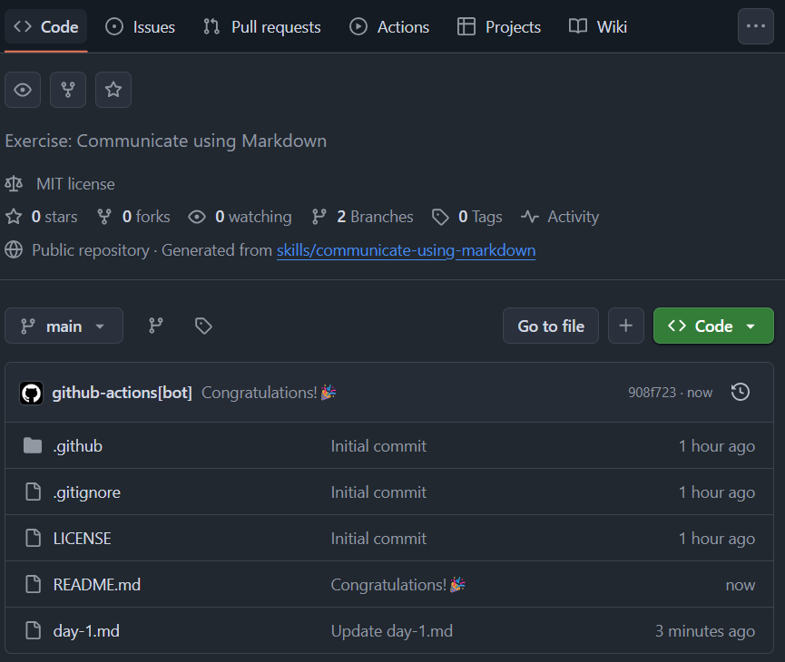Viewport: 785px width, 662px height.
Task: Click the Go to file button
Action: [x=551, y=326]
